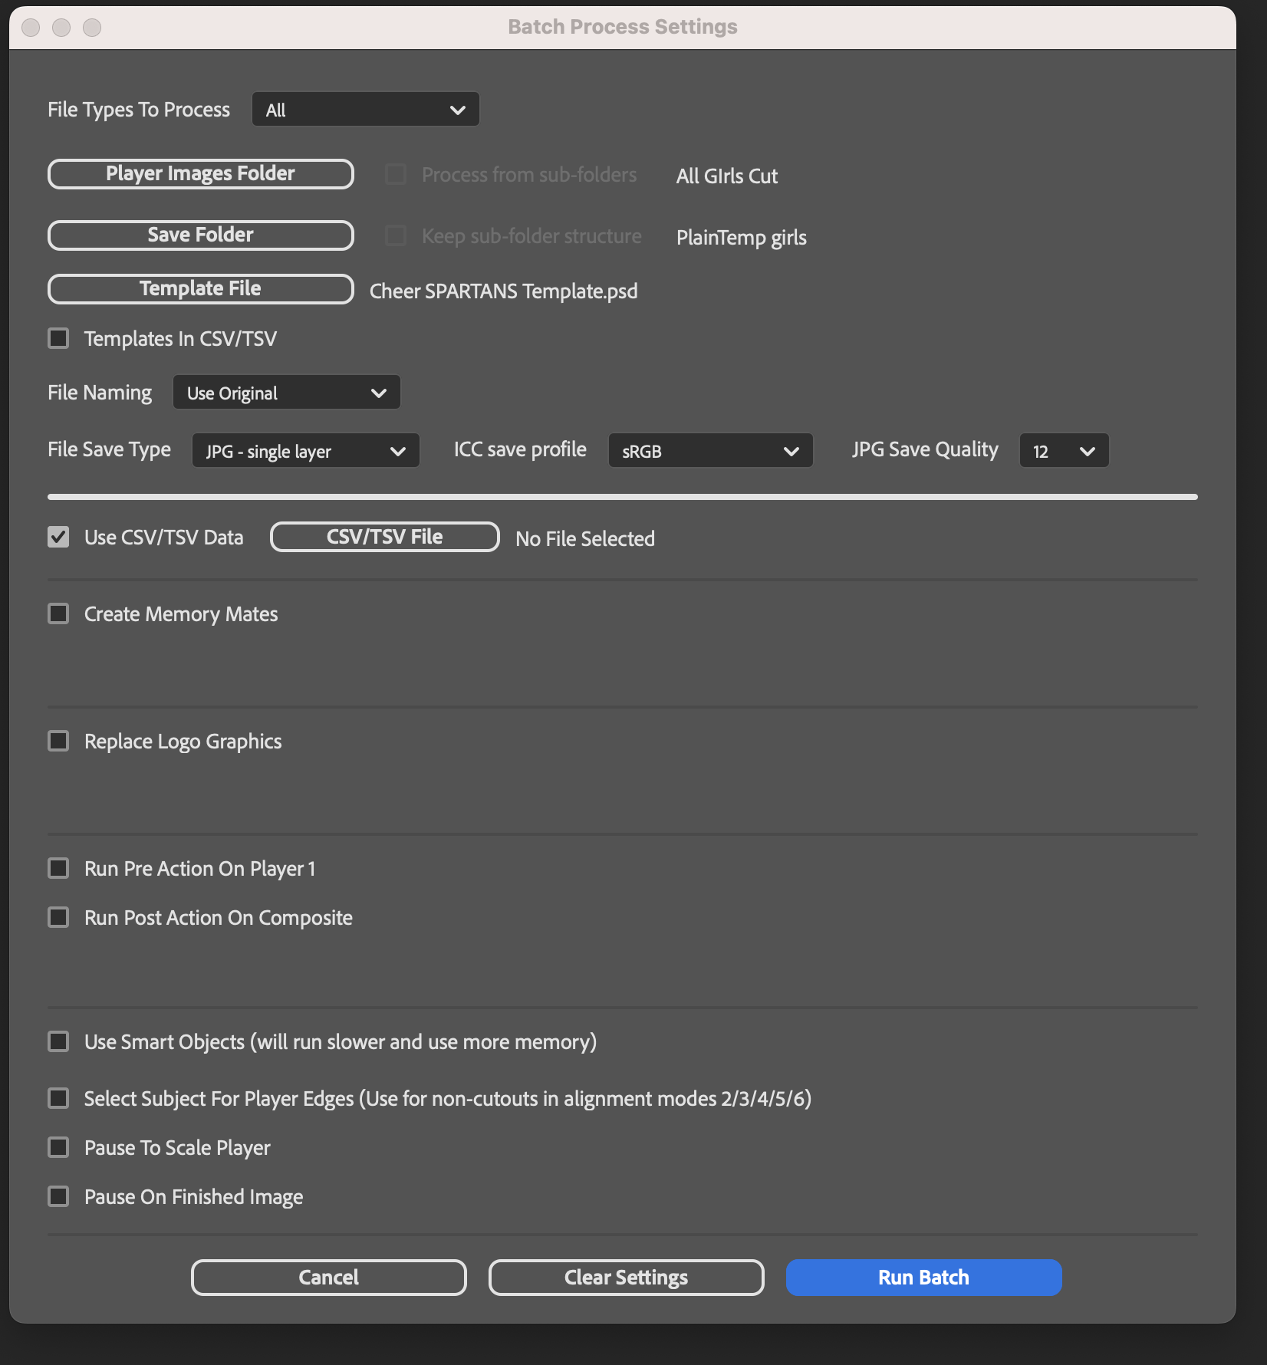Screen dimensions: 1267x1365
Task: Enable the Use Smart Objects option
Action: pos(58,1041)
